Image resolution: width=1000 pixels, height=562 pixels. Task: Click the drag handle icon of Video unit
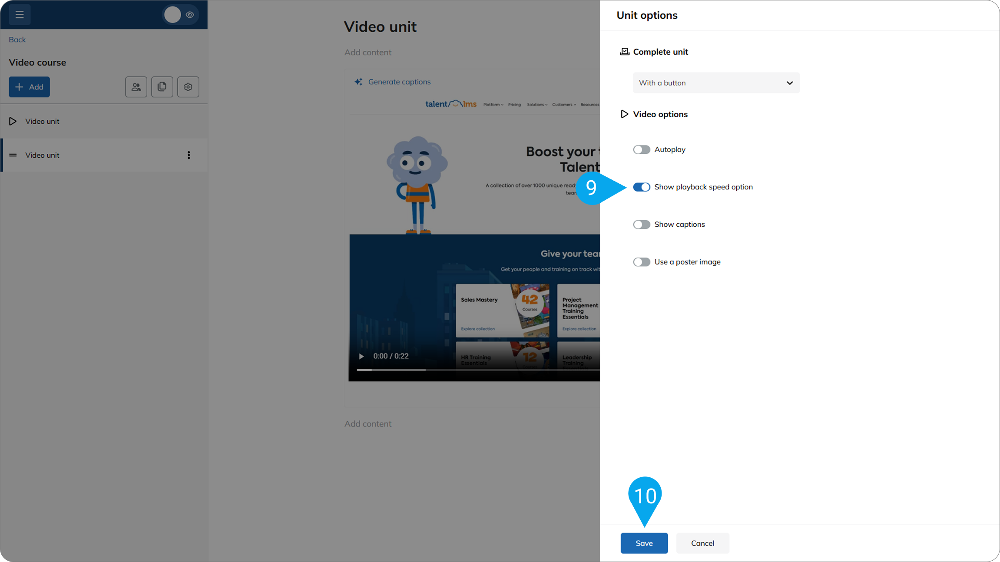pos(13,155)
